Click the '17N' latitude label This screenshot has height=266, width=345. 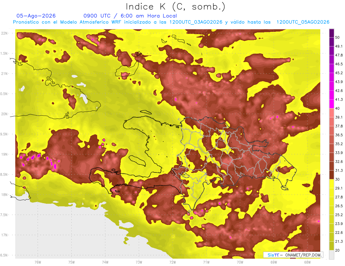(5, 235)
